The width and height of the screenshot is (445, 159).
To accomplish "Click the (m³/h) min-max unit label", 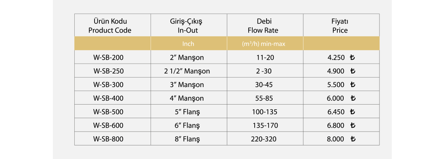I will [x=263, y=44].
